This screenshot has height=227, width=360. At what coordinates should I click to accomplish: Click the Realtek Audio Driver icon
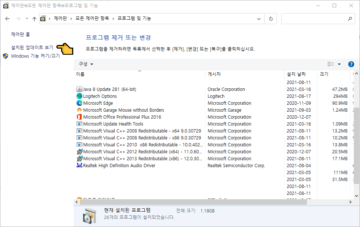coord(79,165)
